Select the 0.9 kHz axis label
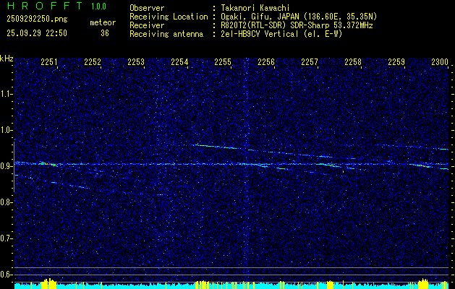Screen dimensions: 455x289 coord(6,166)
